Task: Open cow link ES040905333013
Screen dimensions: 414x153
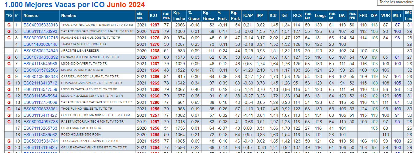Action: click(x=41, y=25)
